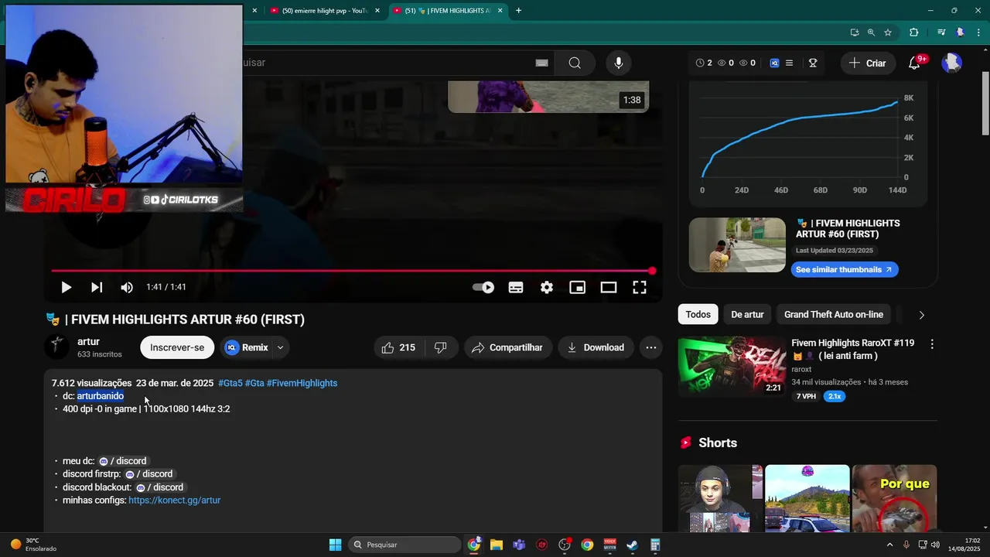Open player settings gear
The image size is (990, 557).
[x=547, y=287]
